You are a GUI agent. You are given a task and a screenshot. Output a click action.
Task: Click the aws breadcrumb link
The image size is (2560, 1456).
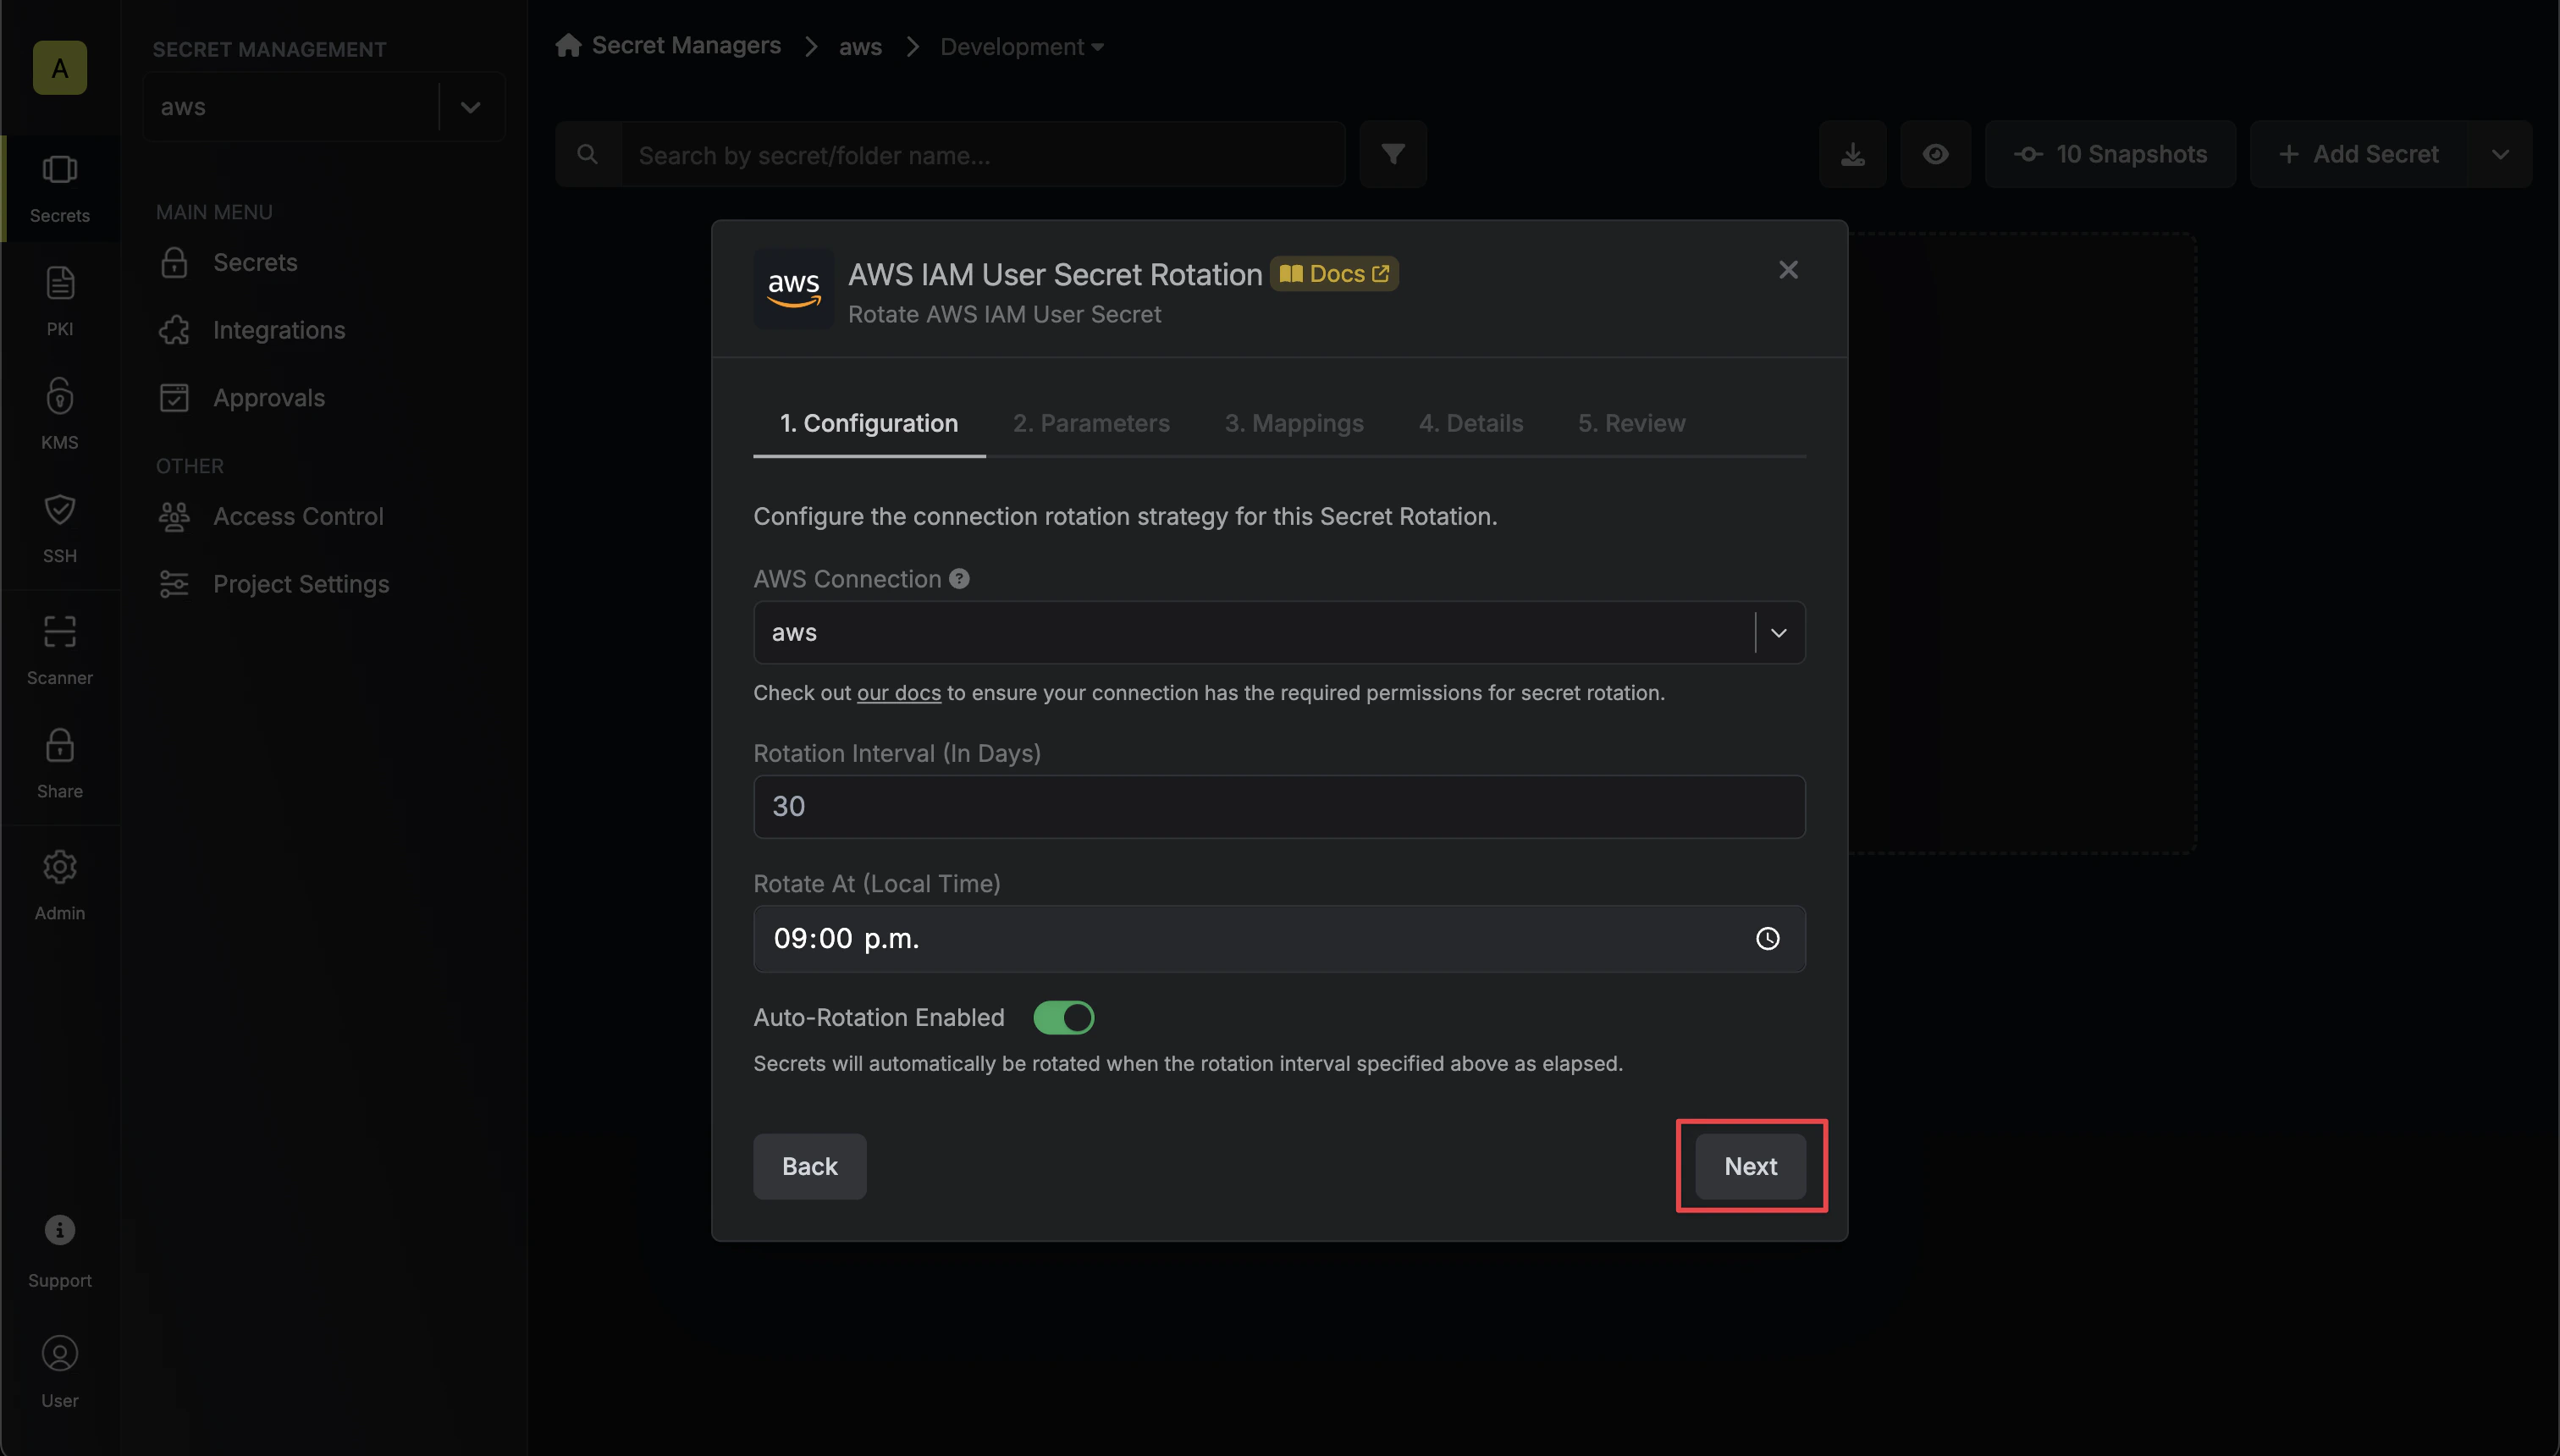pyautogui.click(x=860, y=46)
